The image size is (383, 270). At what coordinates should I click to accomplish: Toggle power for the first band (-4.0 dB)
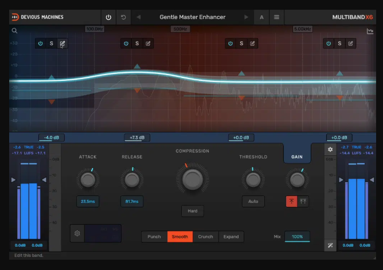coord(41,44)
